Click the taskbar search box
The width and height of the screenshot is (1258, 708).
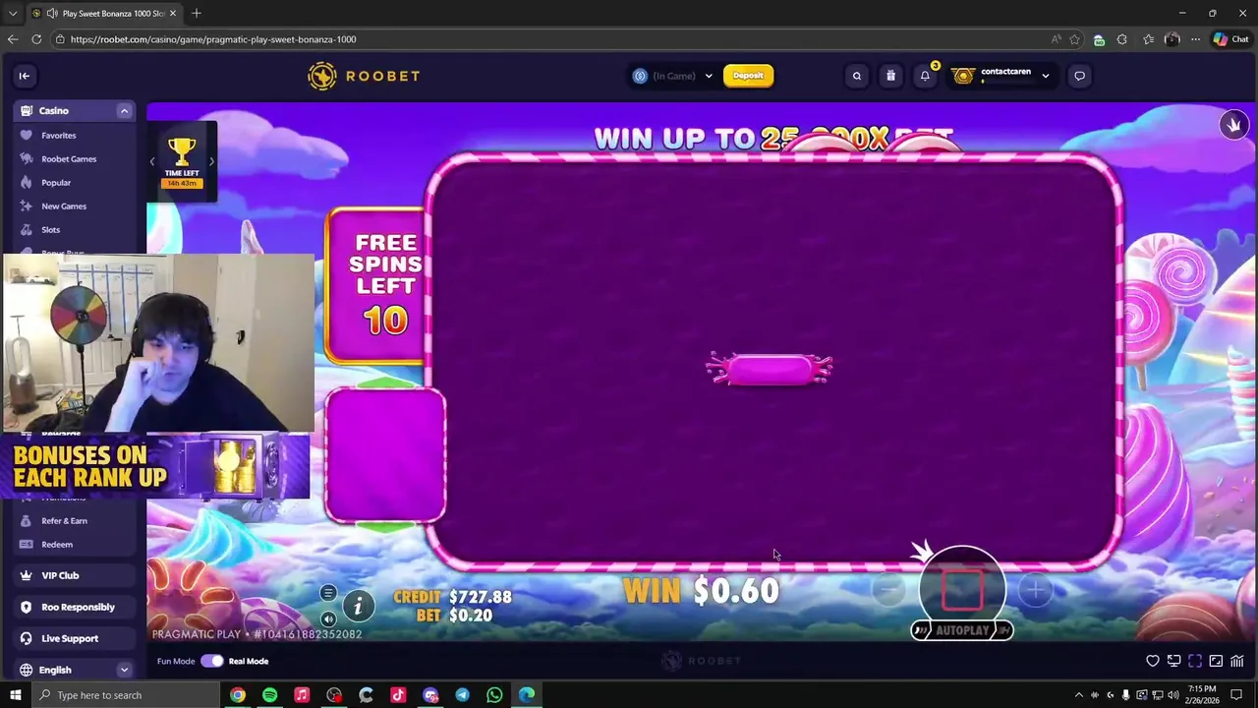128,695
